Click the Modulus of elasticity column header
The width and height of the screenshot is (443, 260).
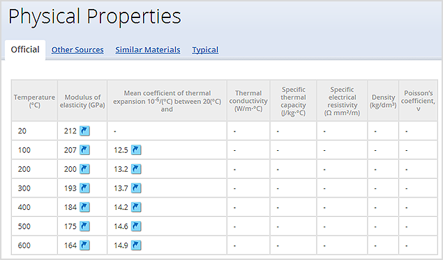pyautogui.click(x=82, y=101)
